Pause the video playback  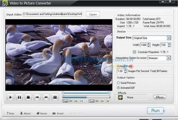point(19,97)
